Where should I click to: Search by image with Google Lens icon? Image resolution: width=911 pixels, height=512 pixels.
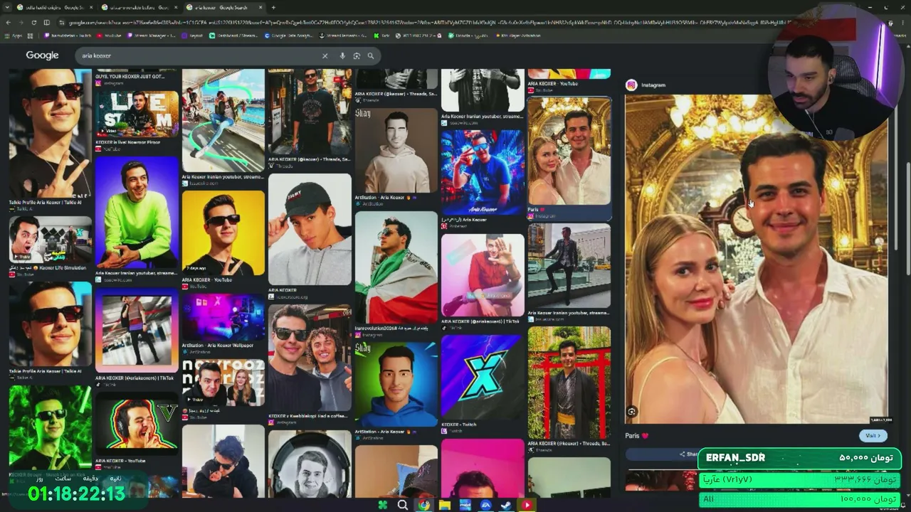[357, 55]
